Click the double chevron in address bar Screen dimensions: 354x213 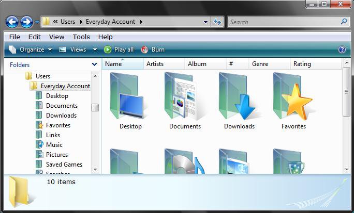55,22
